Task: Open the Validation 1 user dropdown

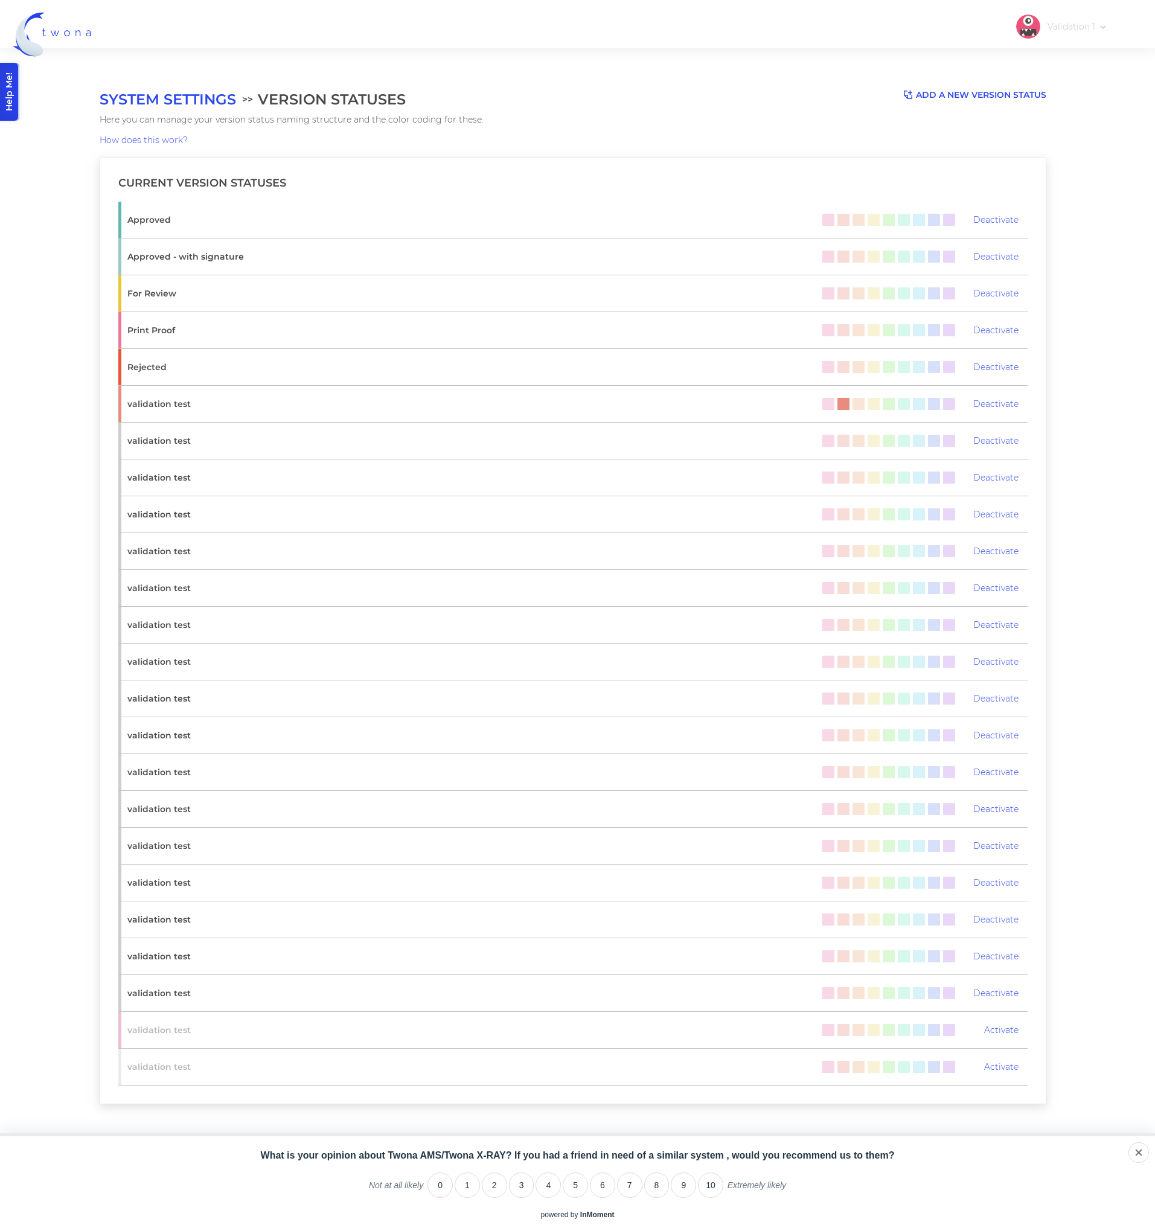Action: tap(1076, 27)
